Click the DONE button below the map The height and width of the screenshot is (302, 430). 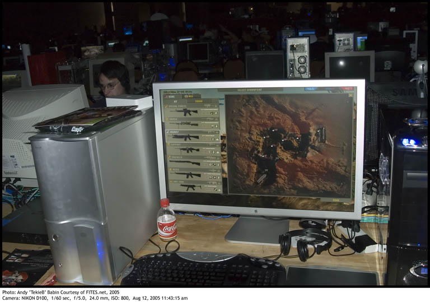(x=336, y=201)
